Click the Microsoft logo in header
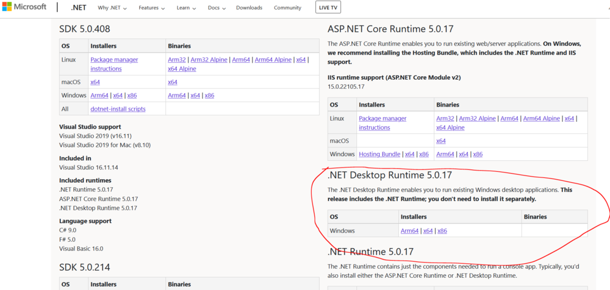This screenshot has width=610, height=290. 24,7
